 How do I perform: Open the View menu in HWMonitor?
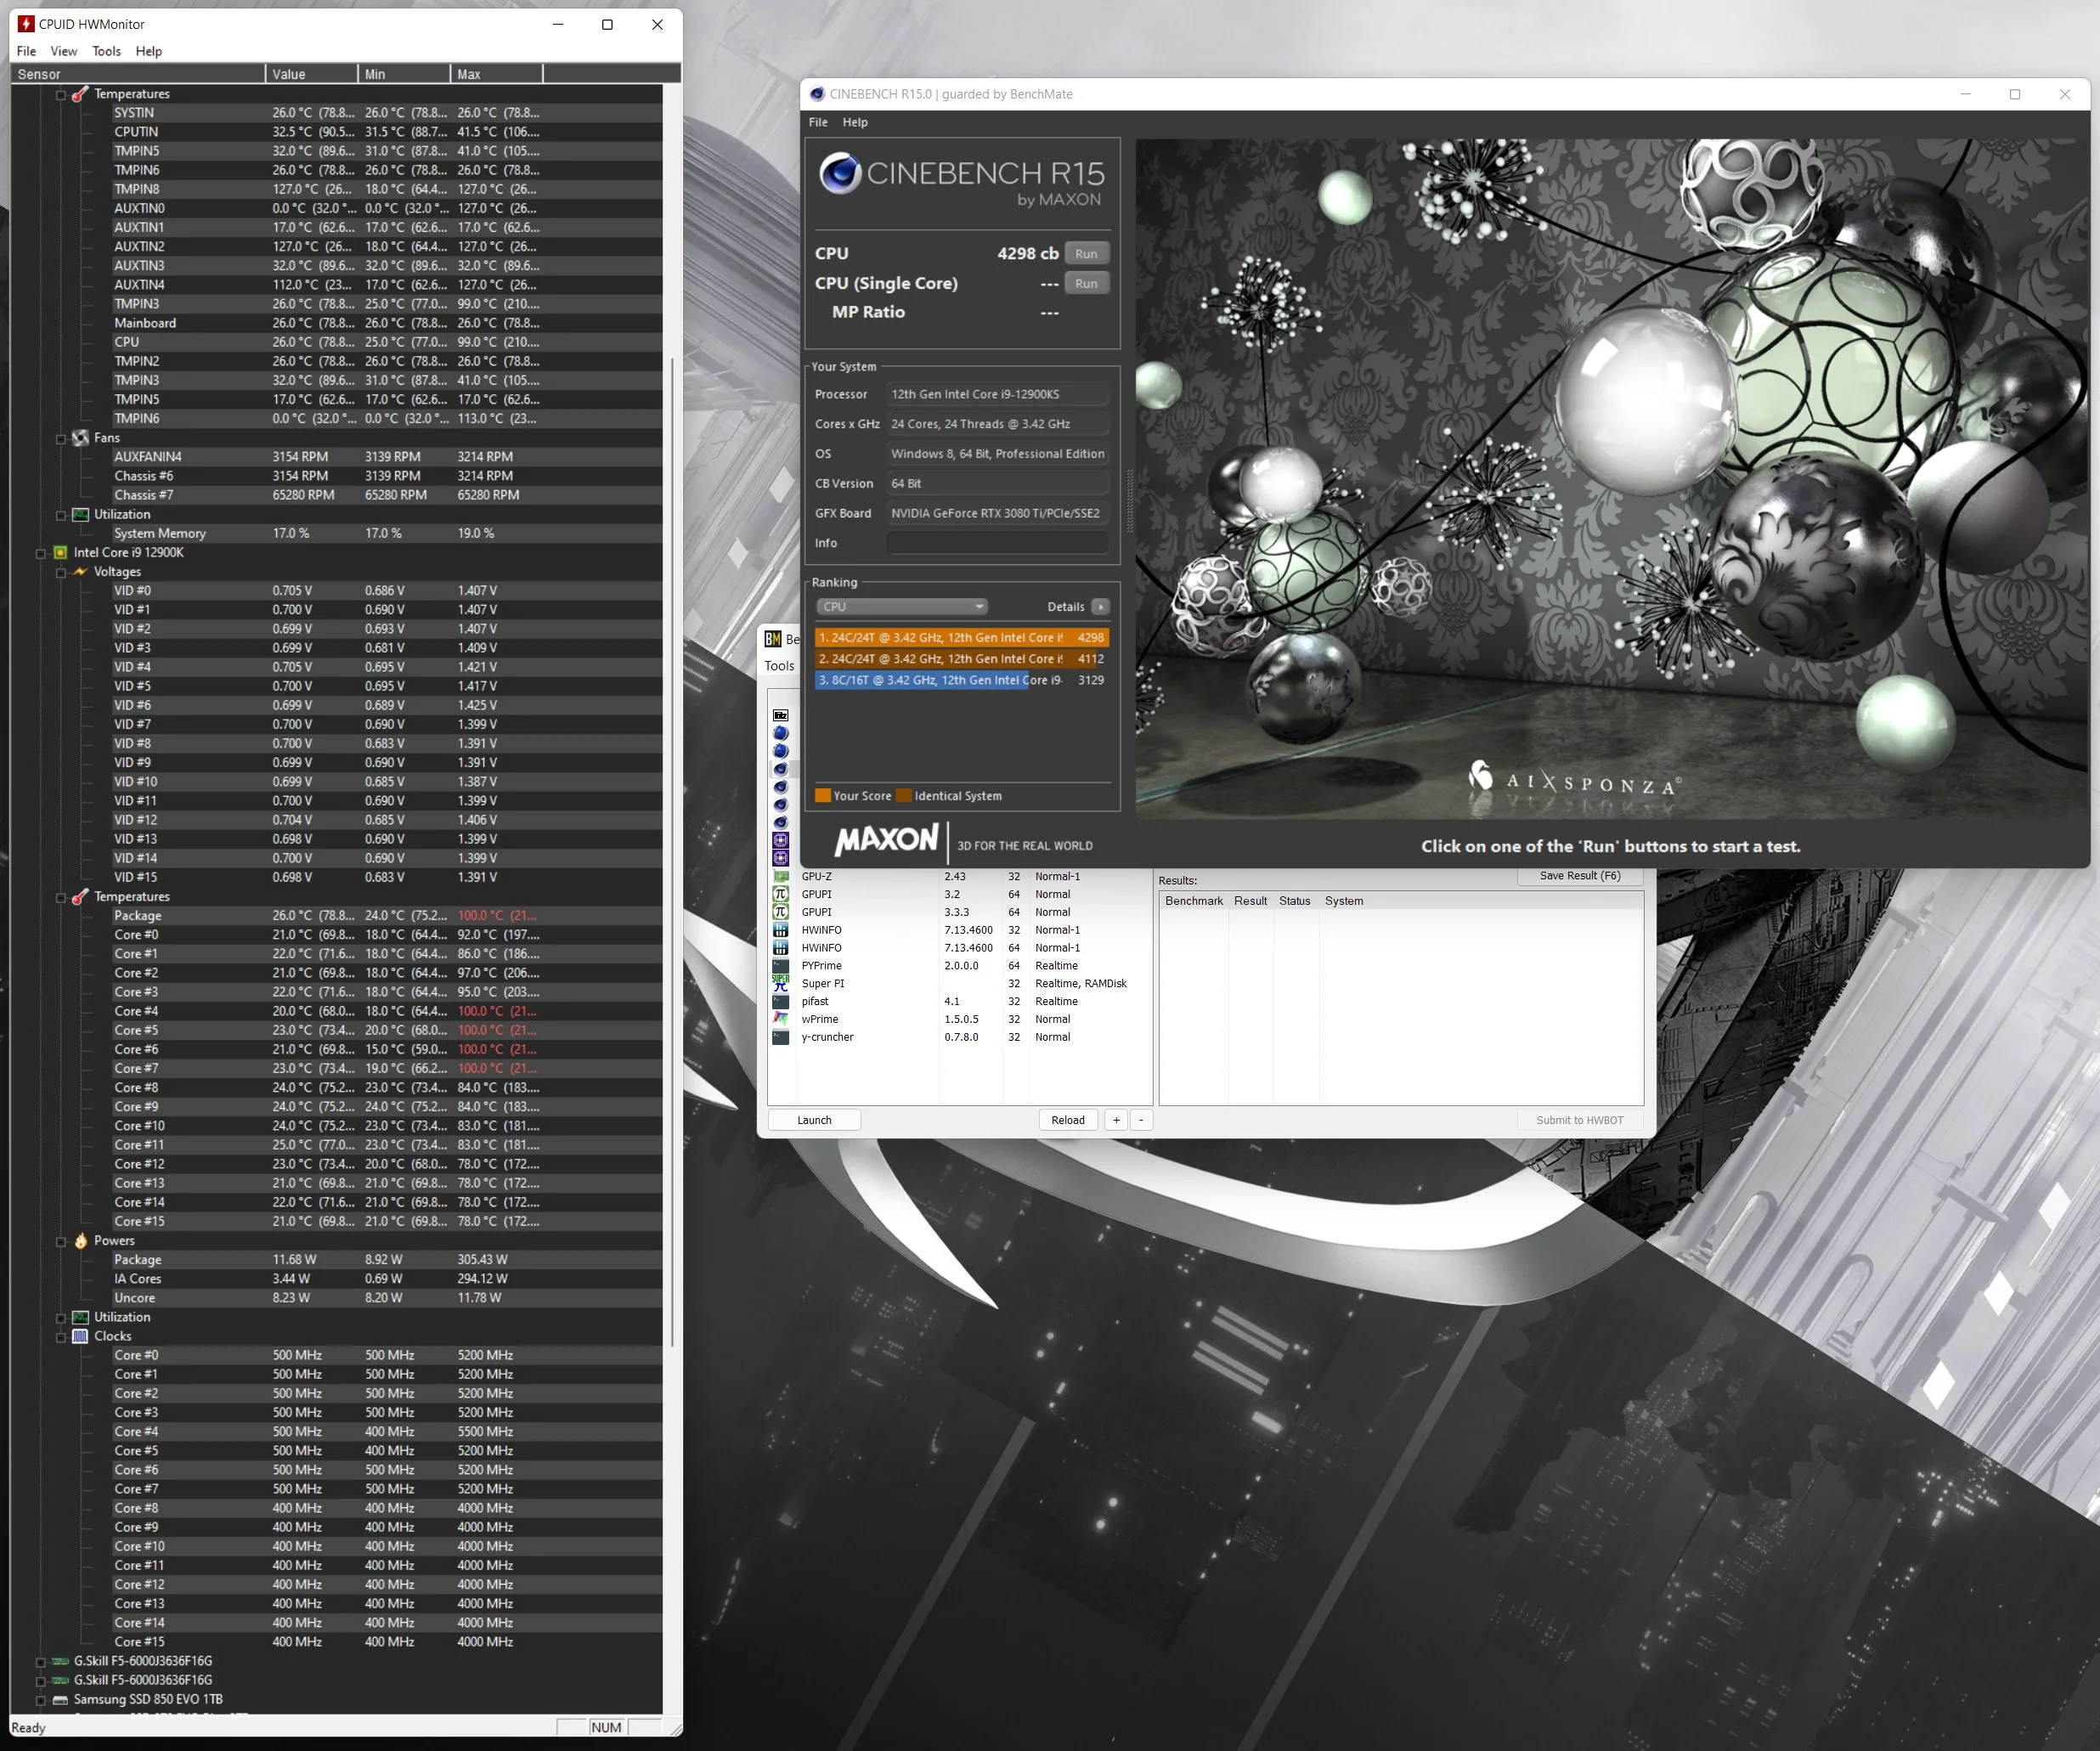click(64, 51)
